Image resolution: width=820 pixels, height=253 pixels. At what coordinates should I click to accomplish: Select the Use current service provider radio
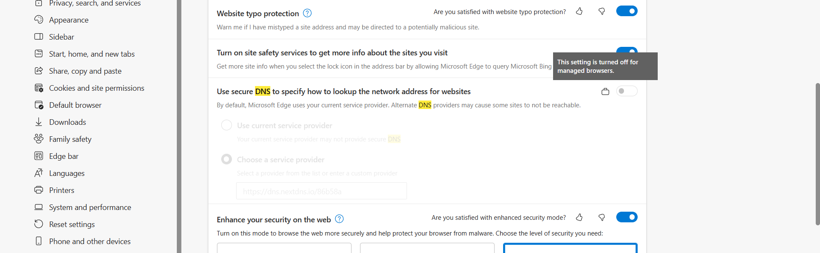coord(226,125)
